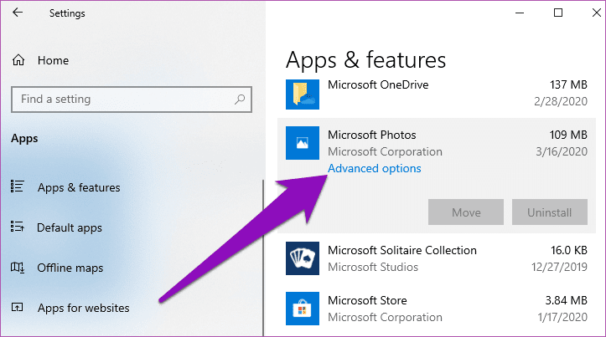606x337 pixels.
Task: Click the 1/17/2020 install date
Action: 562,317
